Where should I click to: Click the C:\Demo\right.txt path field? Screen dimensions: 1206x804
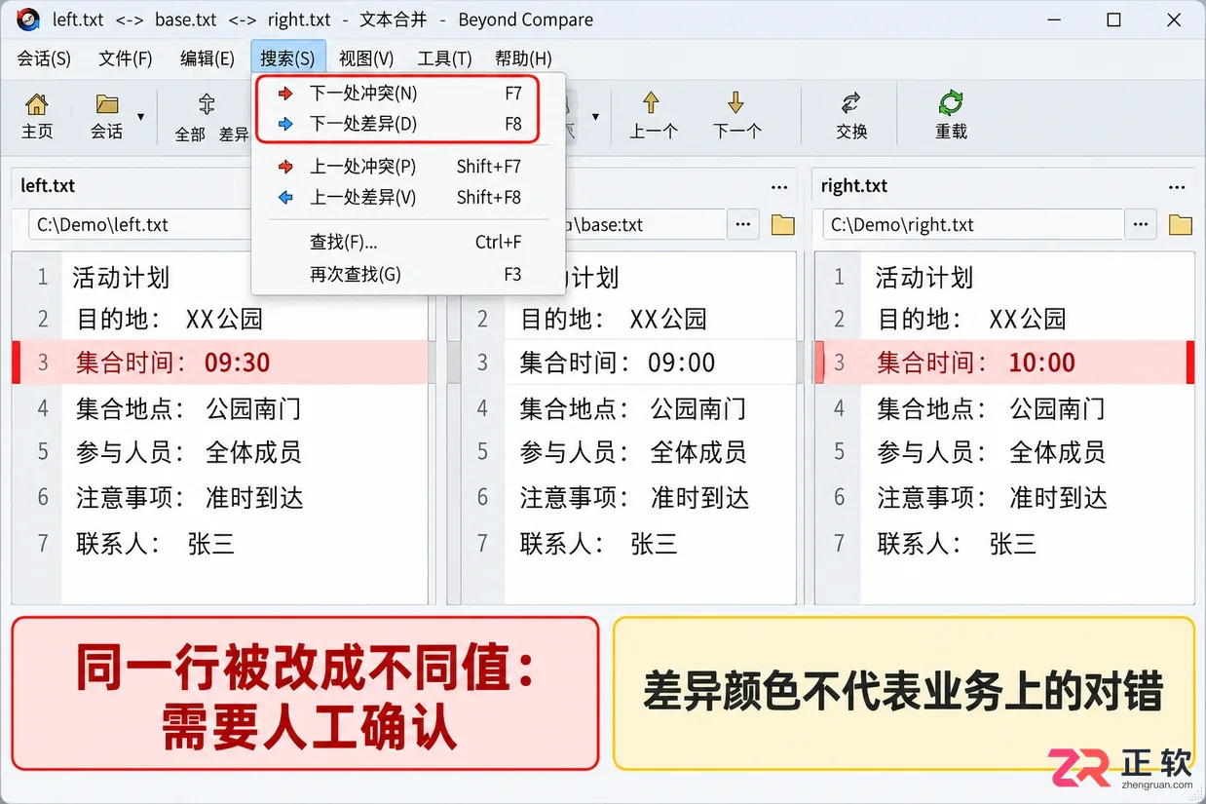pyautogui.click(x=974, y=224)
